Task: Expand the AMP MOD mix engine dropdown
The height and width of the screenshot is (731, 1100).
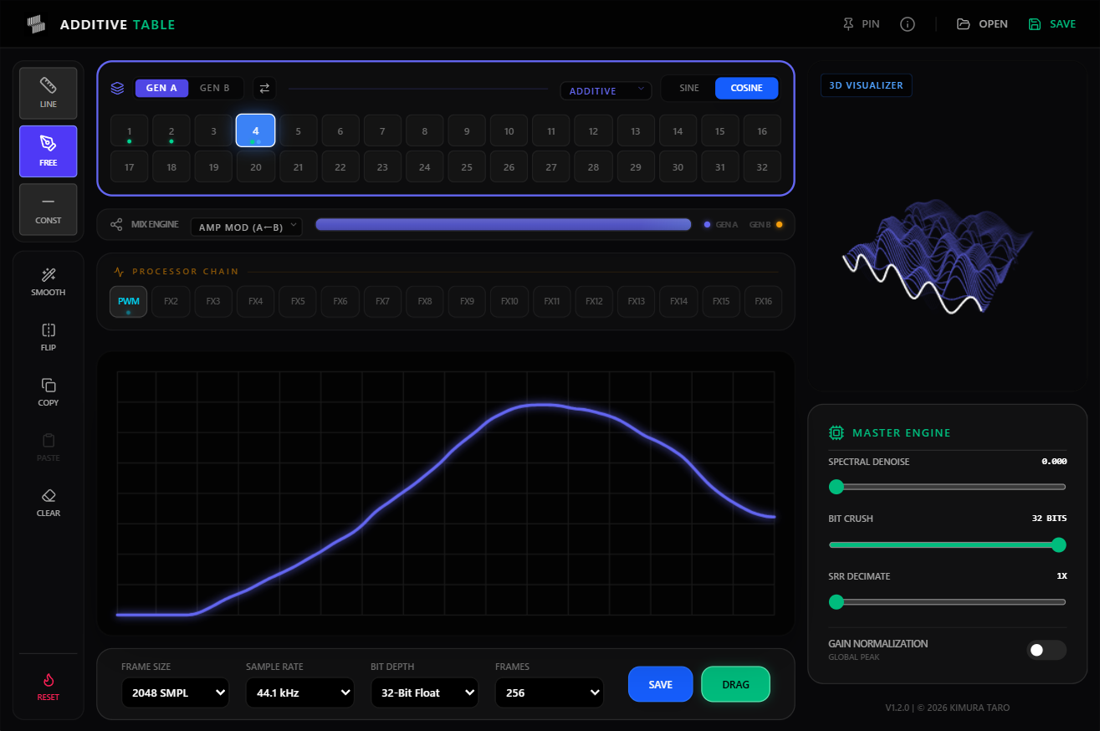Action: coord(246,227)
